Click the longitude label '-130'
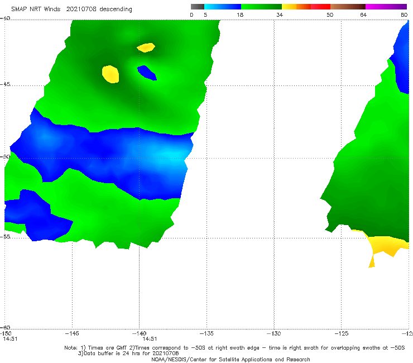The image size is (413, 363). (x=273, y=333)
